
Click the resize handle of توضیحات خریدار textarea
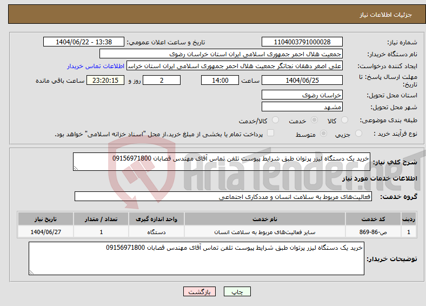click(x=31, y=272)
